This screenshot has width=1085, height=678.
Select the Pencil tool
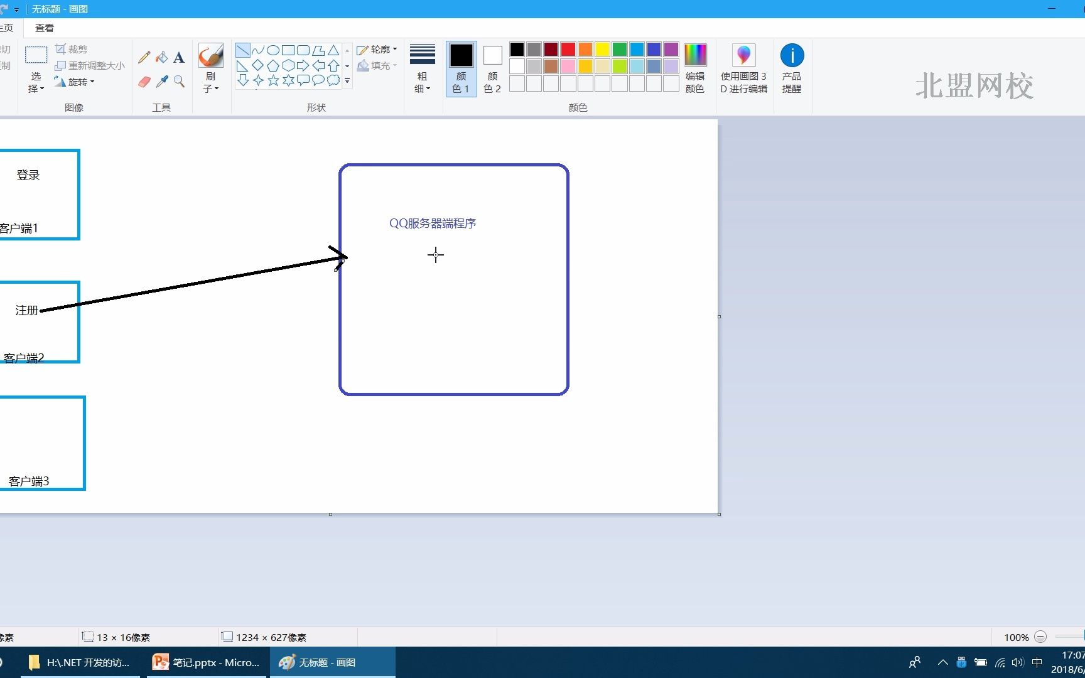(144, 58)
